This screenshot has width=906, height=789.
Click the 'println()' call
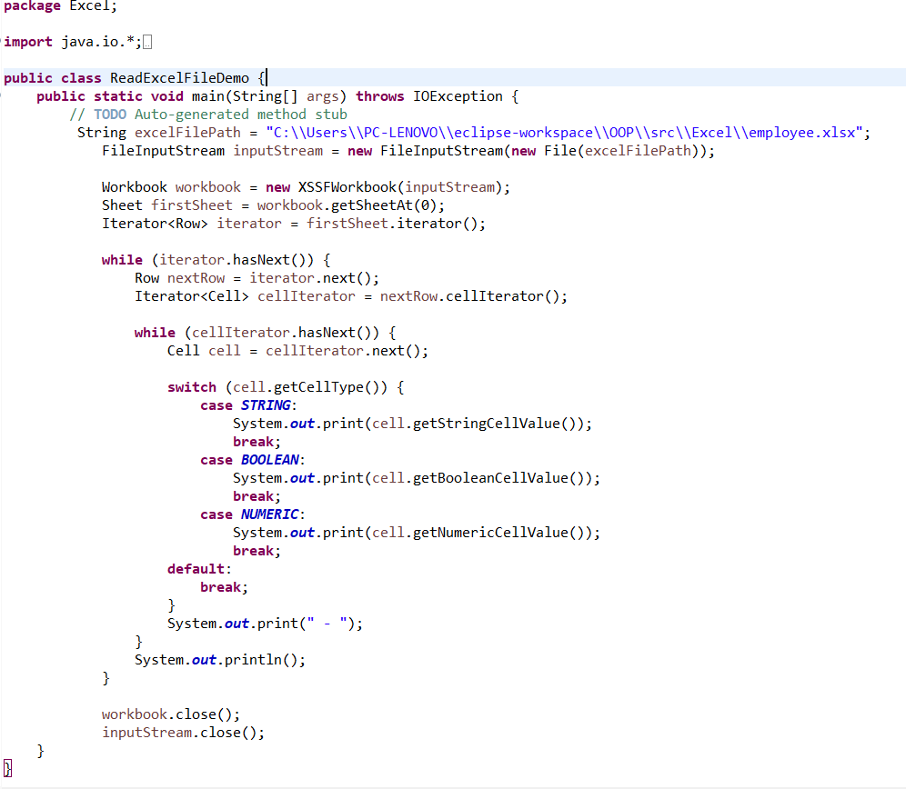coord(260,660)
